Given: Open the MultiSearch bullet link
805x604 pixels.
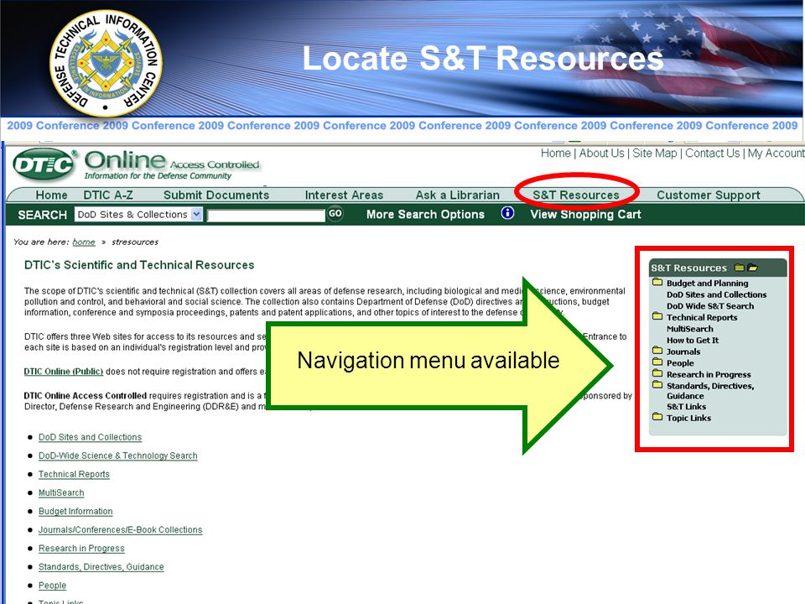Looking at the screenshot, I should coord(61,492).
